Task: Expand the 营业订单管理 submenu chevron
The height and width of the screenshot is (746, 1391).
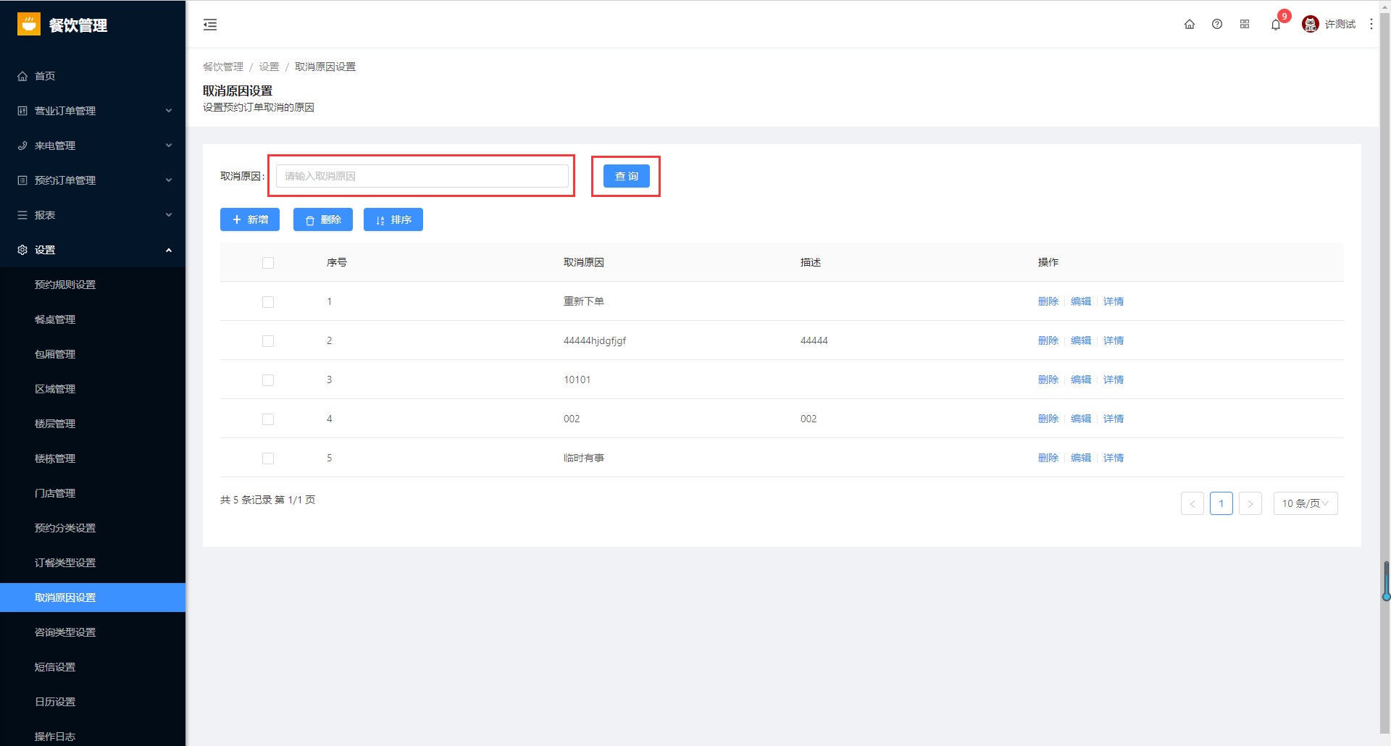Action: click(x=169, y=111)
